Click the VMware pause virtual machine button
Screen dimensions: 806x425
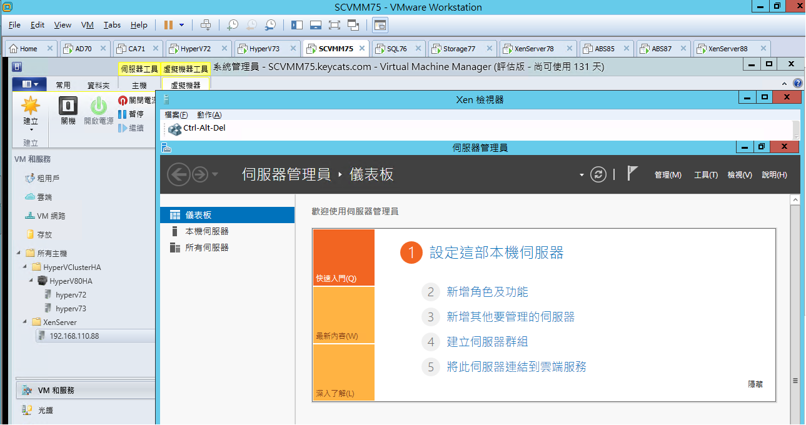[x=168, y=25]
